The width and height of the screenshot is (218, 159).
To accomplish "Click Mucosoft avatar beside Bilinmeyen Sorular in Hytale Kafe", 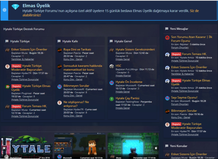I will click(x=60, y=87).
